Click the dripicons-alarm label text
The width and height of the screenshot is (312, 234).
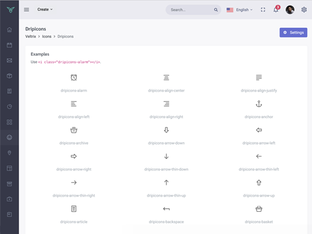coord(74,90)
